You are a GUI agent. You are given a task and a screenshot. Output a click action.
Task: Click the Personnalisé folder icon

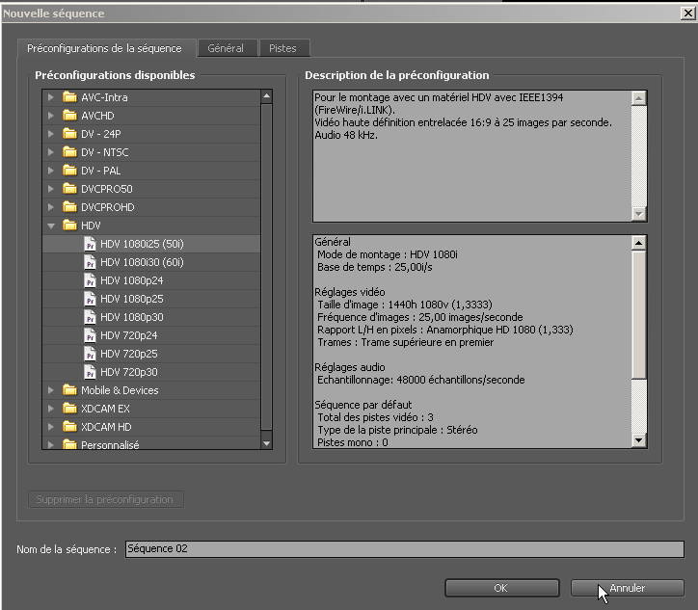click(69, 444)
